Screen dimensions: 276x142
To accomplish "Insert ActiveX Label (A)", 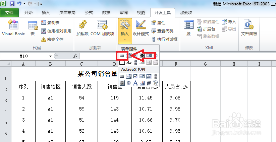I will (135, 83).
